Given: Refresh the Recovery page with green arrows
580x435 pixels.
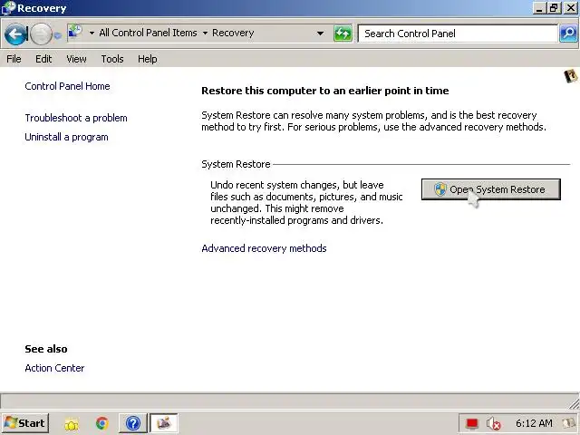Looking at the screenshot, I should 343,34.
